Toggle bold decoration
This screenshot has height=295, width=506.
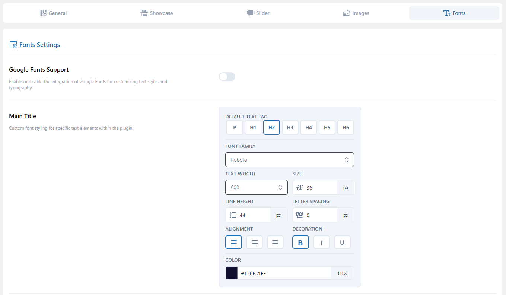300,242
